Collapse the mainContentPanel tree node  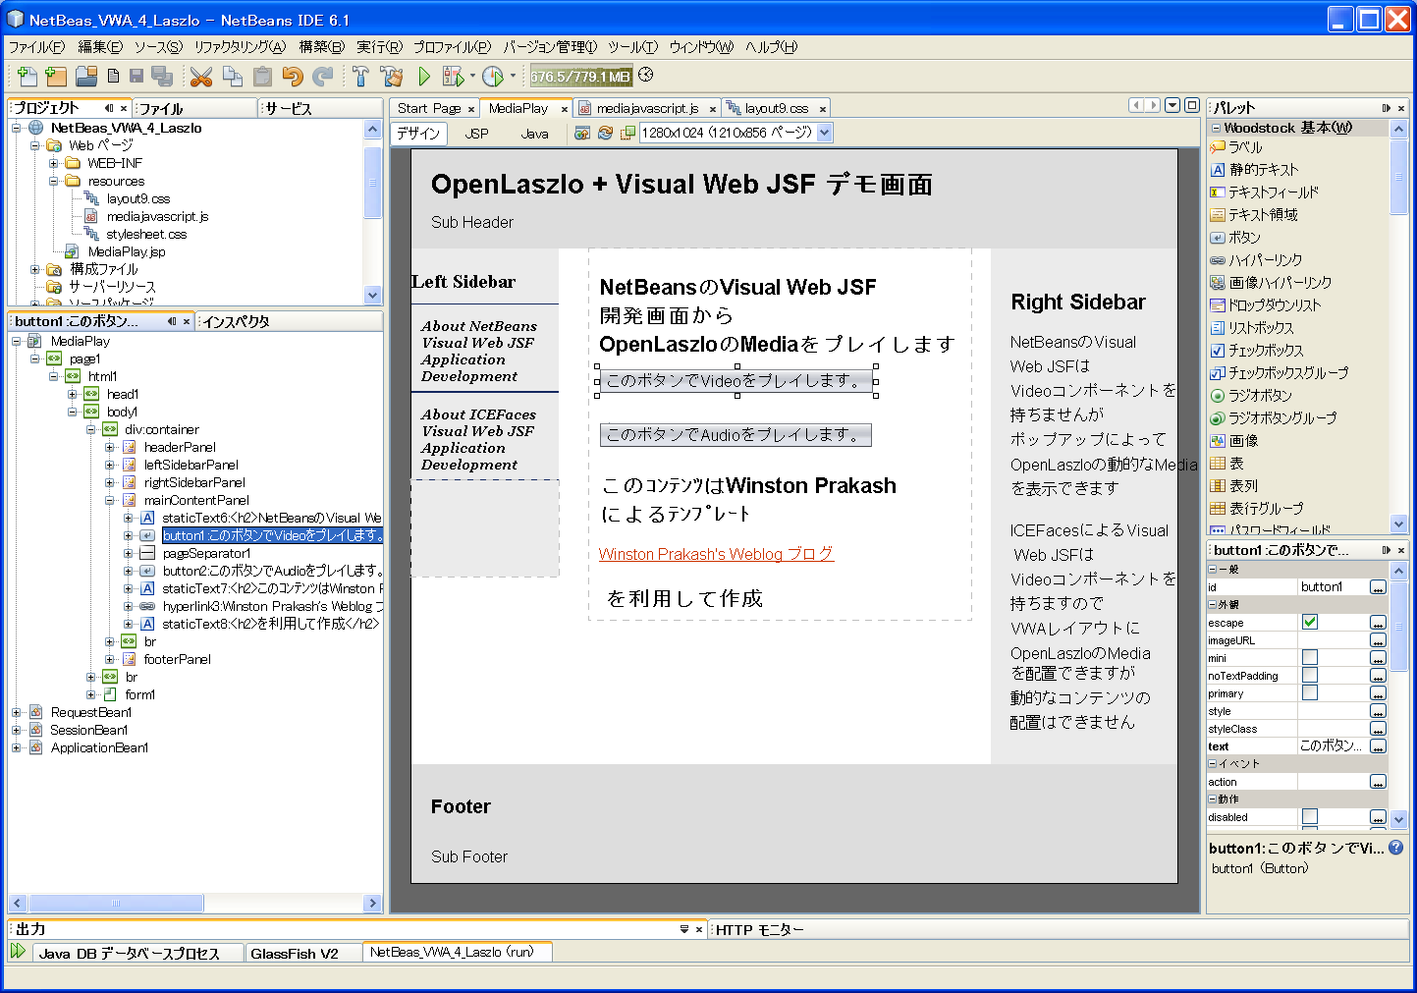click(x=110, y=500)
